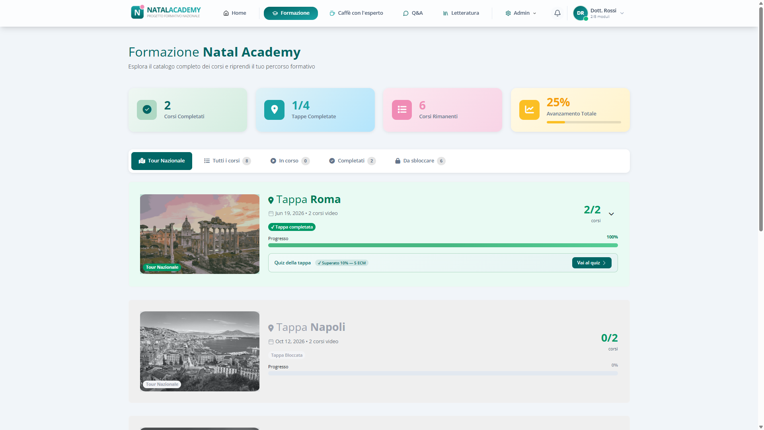Click the Tappa Bloccata label
The image size is (764, 430).
(x=286, y=355)
